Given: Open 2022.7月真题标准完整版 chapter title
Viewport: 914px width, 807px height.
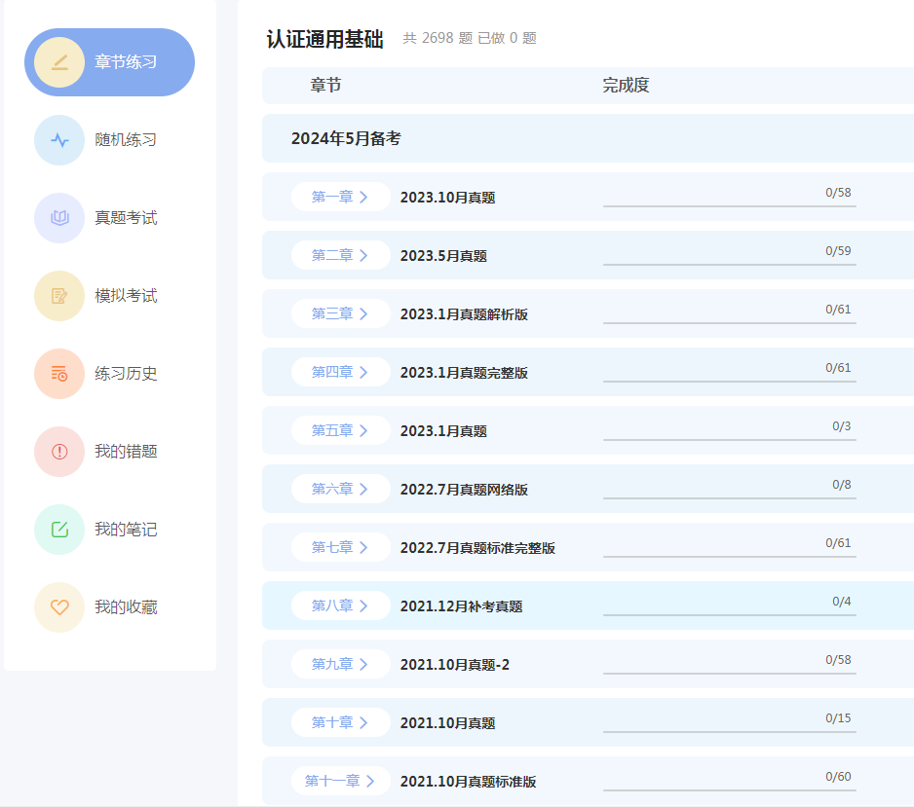Looking at the screenshot, I should pyautogui.click(x=477, y=548).
